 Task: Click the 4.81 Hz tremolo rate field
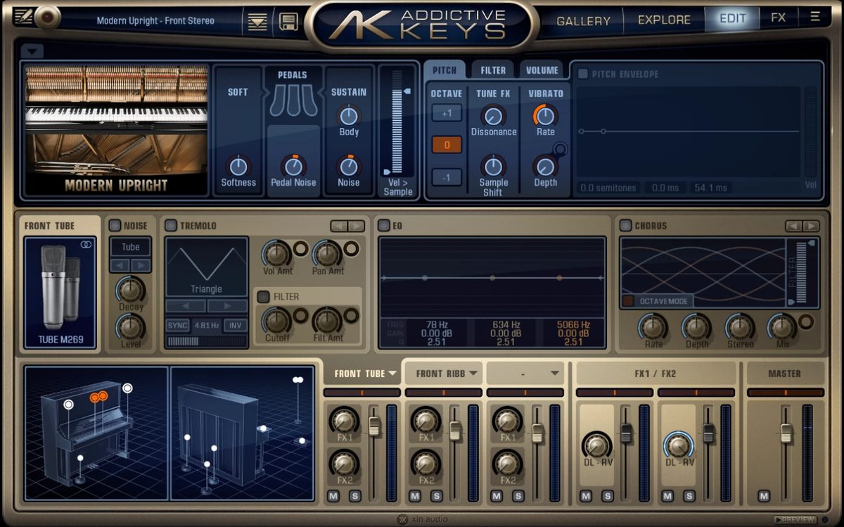click(207, 326)
